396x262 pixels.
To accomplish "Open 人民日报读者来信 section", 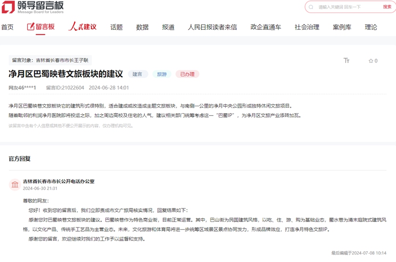I will pyautogui.click(x=212, y=27).
